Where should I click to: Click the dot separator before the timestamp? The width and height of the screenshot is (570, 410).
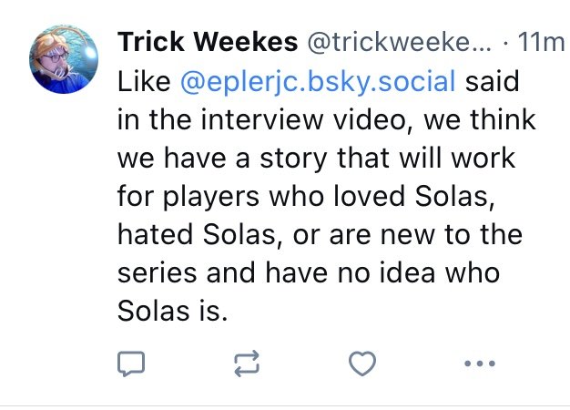tap(506, 43)
